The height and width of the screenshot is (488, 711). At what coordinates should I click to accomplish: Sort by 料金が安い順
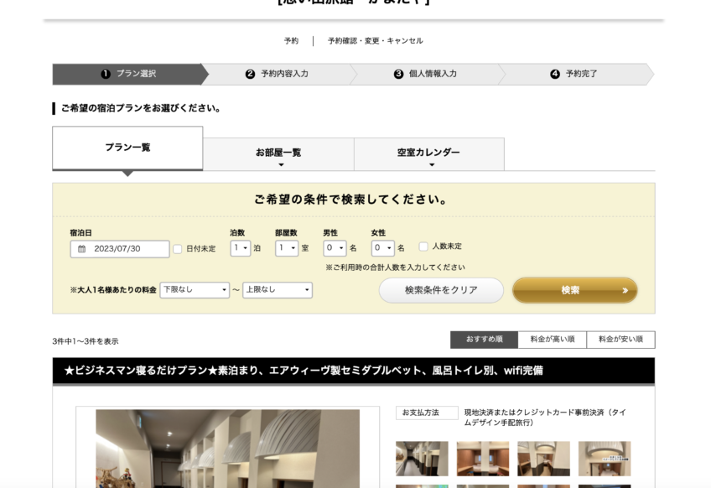(620, 340)
